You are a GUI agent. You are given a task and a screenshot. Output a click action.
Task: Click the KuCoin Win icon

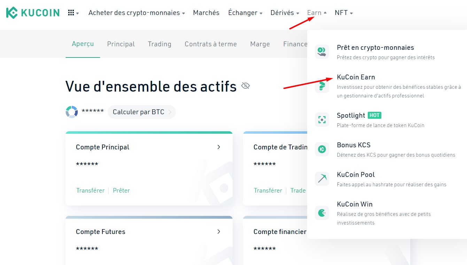click(x=322, y=212)
